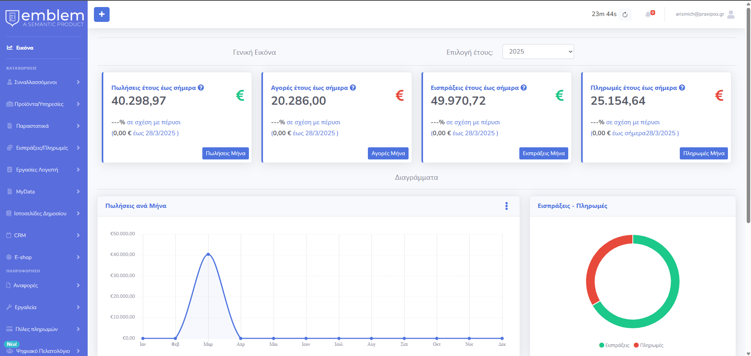
Task: Open three-dot menu of Πωλήσεις ανά Μήνα chart
Action: (x=506, y=206)
